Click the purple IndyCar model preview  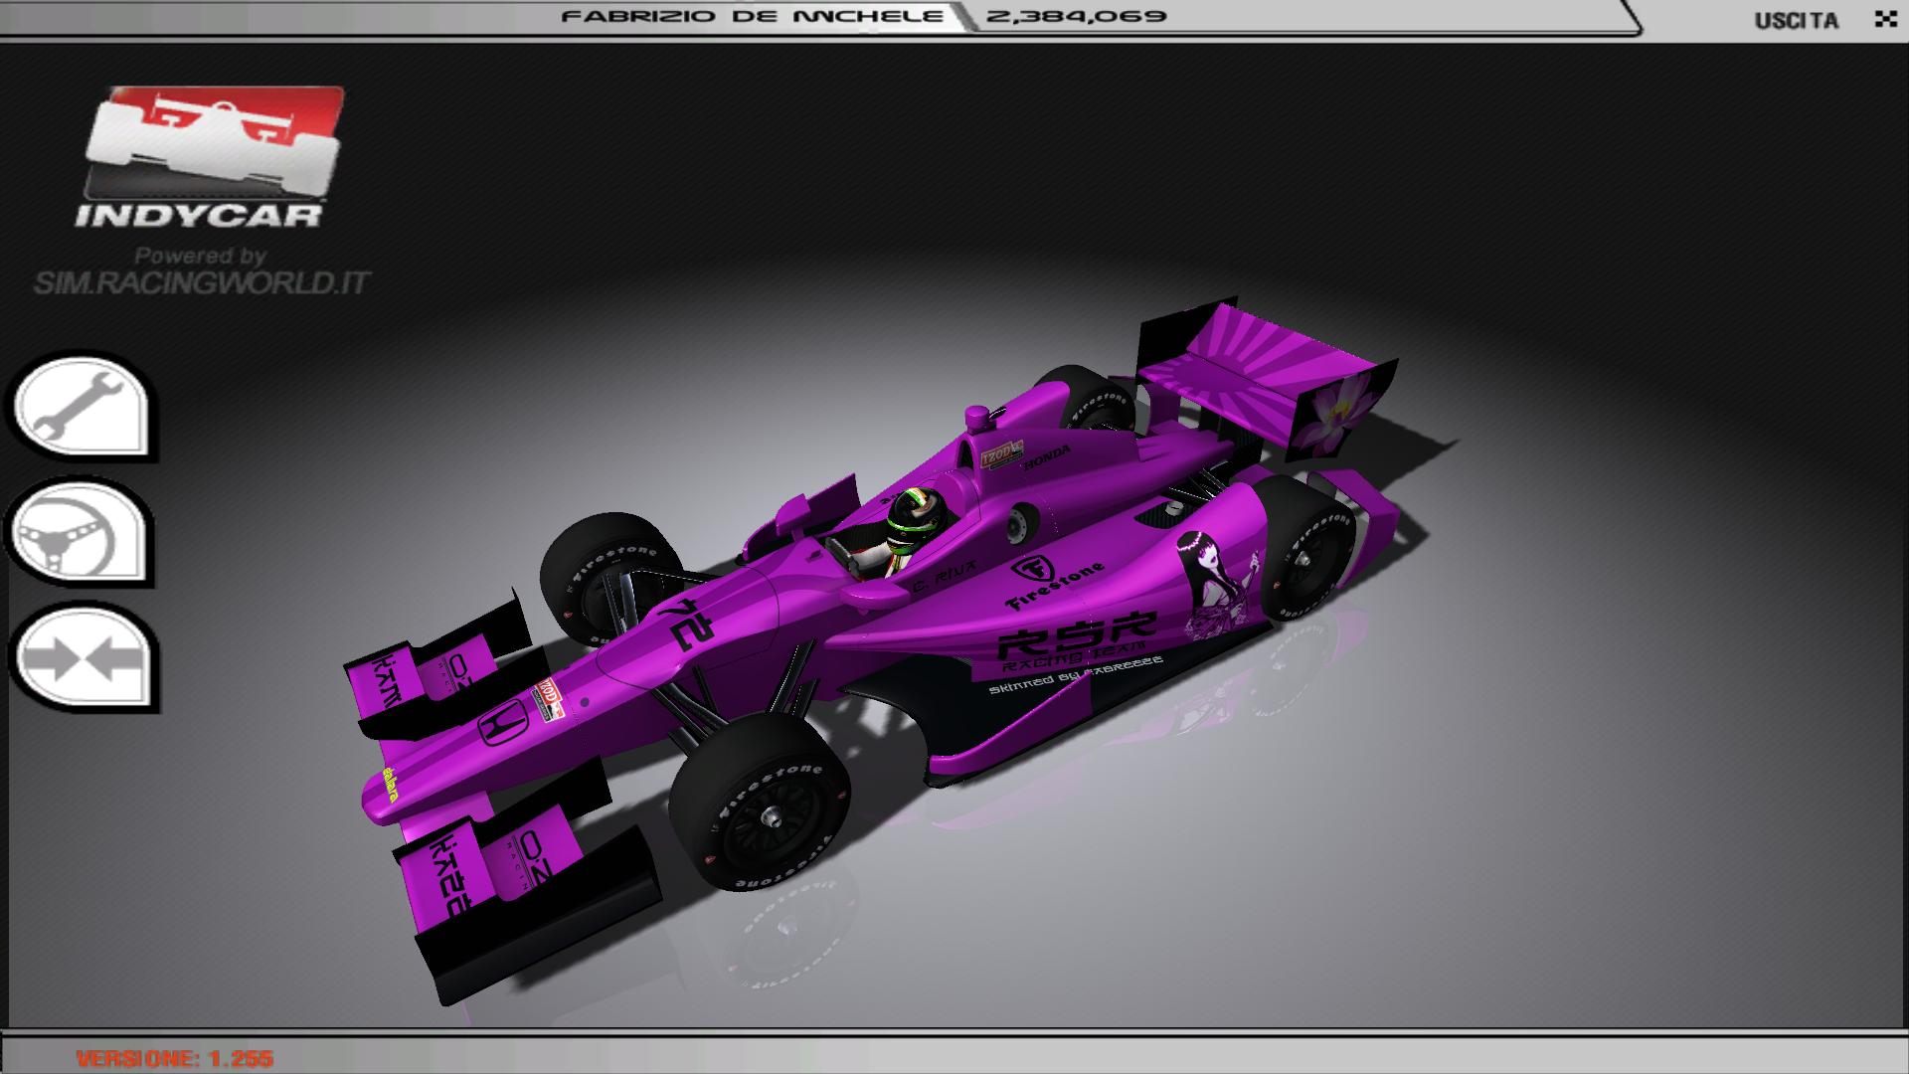pos(870,651)
